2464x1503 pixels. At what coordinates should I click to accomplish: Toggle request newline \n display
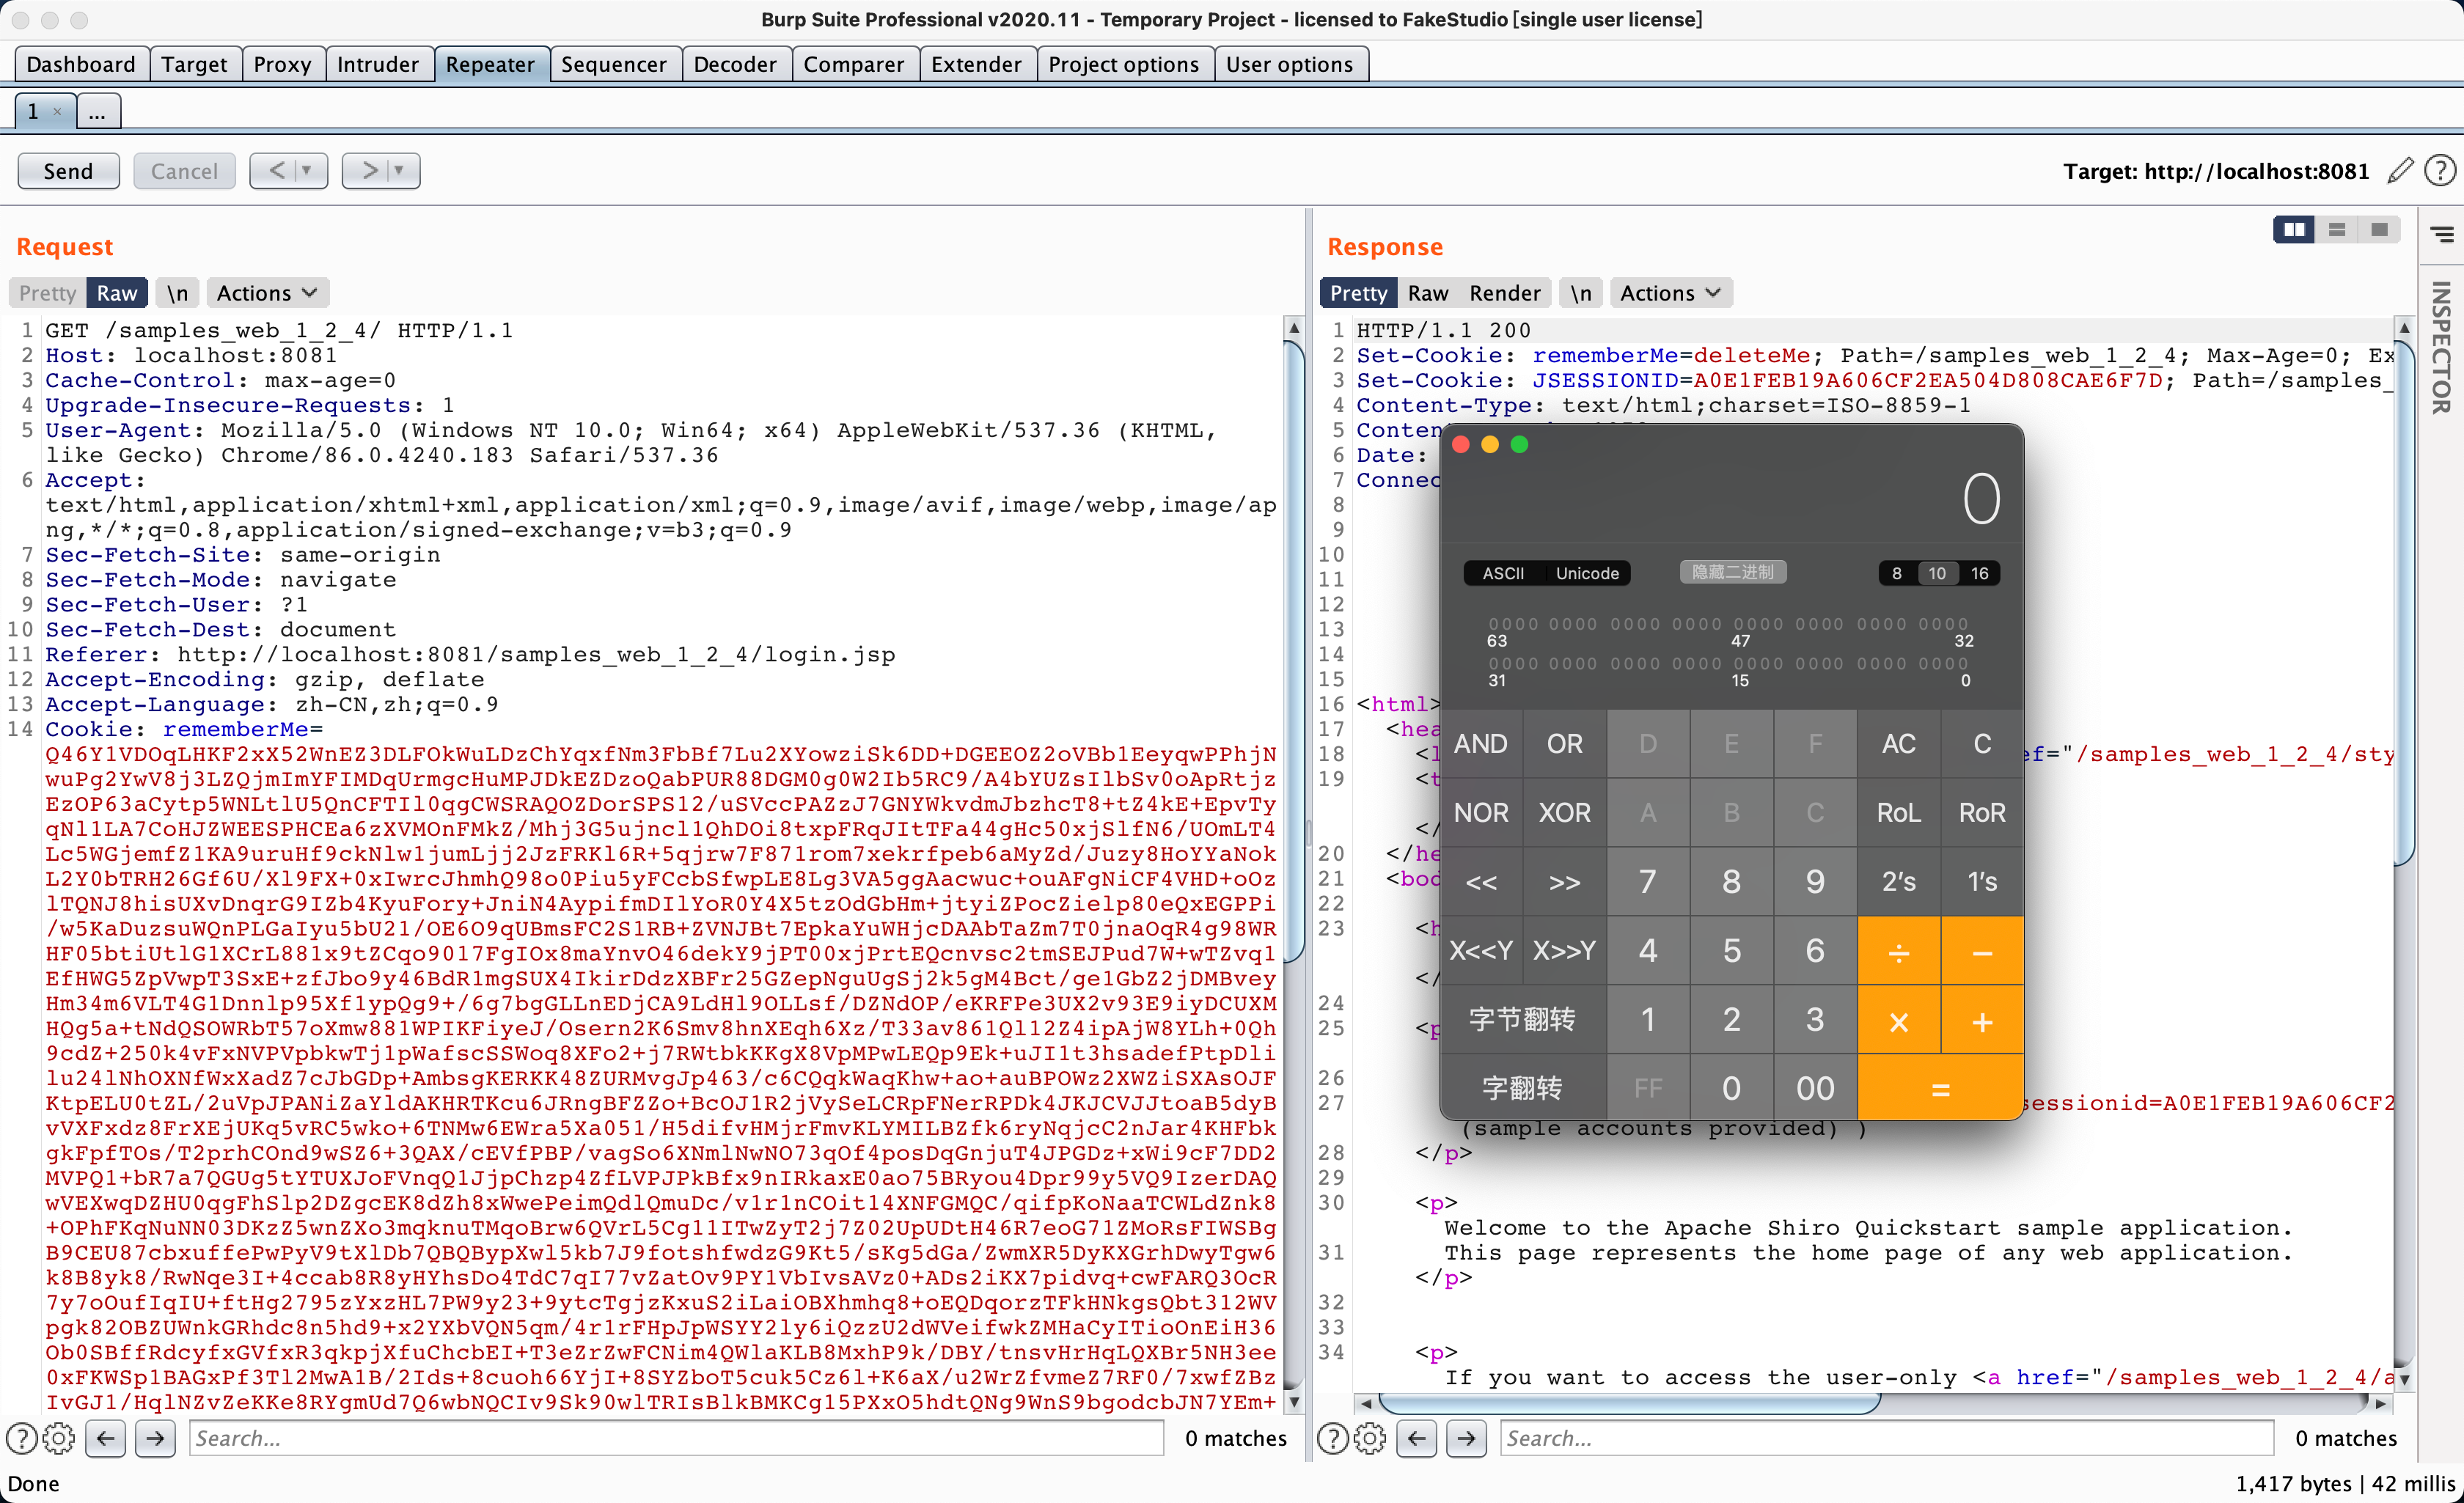pyautogui.click(x=177, y=293)
